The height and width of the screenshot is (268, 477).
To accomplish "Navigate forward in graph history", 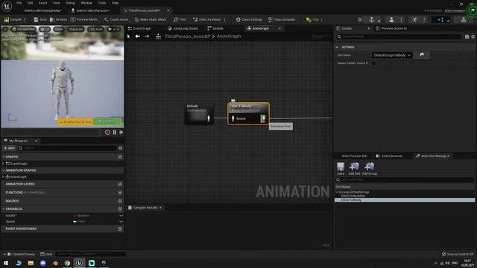I will [x=148, y=36].
